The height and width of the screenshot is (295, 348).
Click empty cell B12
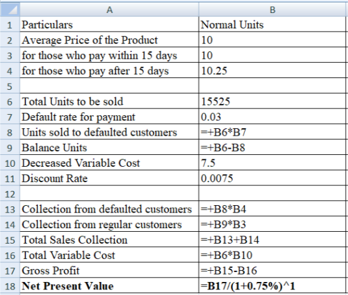click(x=273, y=193)
